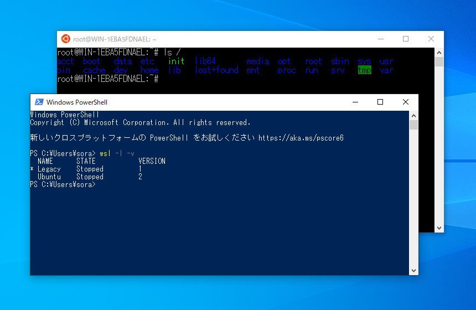
Task: Click the 'etc' directory entry
Action: coord(147,61)
